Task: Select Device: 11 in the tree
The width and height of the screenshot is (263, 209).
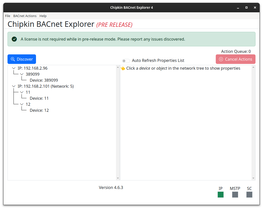Action: coord(39,98)
